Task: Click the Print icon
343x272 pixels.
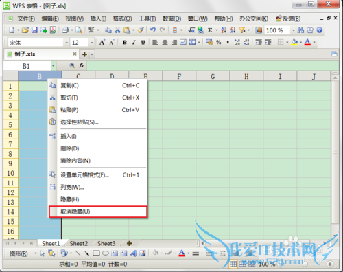Action: (x=65, y=30)
